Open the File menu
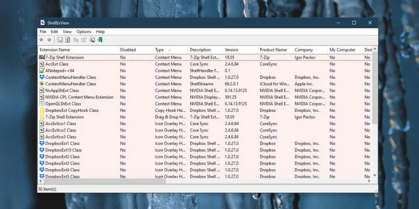 tap(43, 31)
